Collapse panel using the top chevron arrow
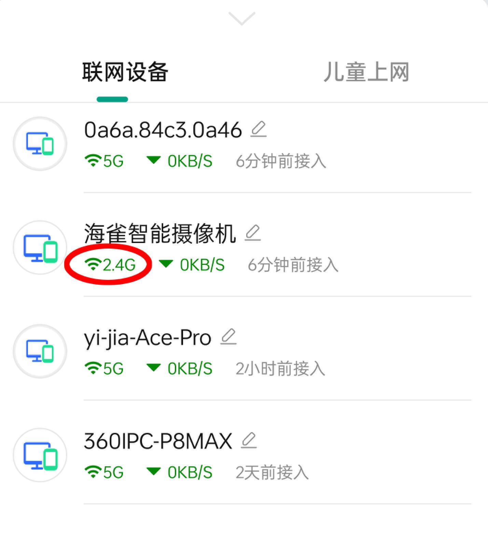This screenshot has width=488, height=538. pos(242,18)
